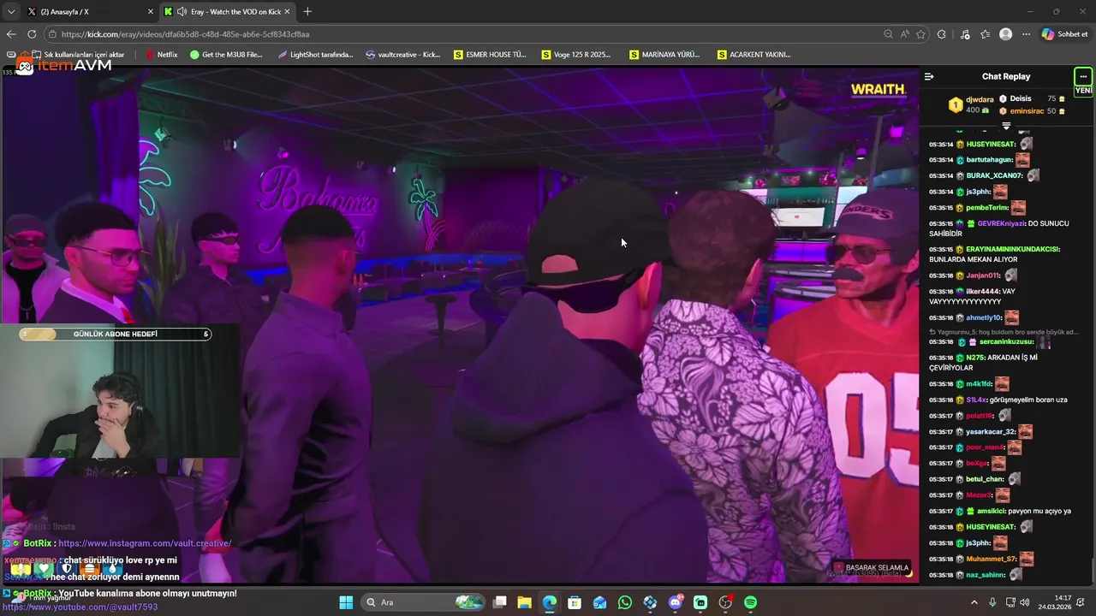
Task: Click username naz_sahinnn in chat
Action: [x=986, y=575]
